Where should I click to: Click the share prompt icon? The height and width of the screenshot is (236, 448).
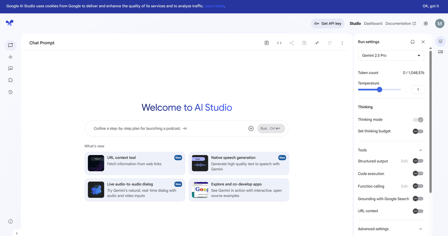pos(292,43)
